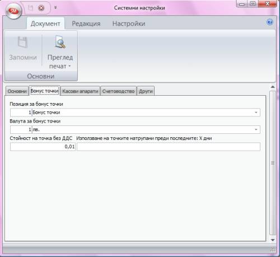This screenshot has width=280, height=257.
Task: Open the Касови апарати tab
Action: click(80, 91)
